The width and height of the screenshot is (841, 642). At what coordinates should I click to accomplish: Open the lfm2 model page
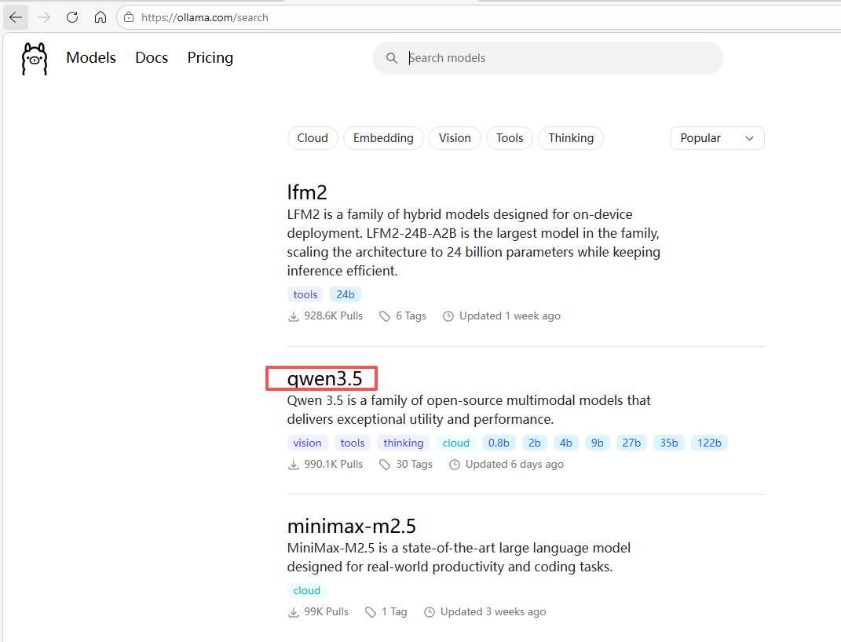point(307,192)
